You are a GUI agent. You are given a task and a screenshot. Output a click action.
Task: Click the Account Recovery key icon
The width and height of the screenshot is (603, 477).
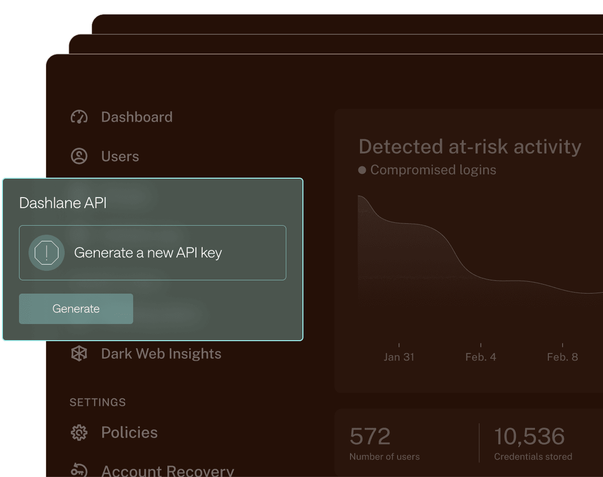[79, 471]
